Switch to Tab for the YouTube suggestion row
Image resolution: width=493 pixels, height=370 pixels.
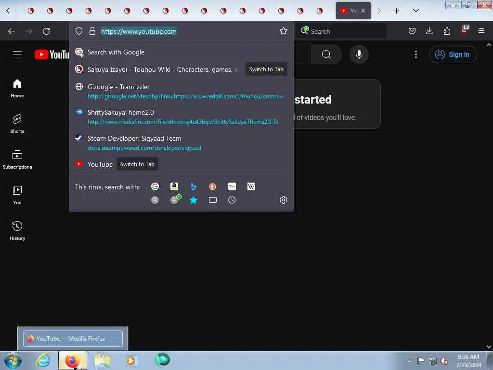(137, 164)
